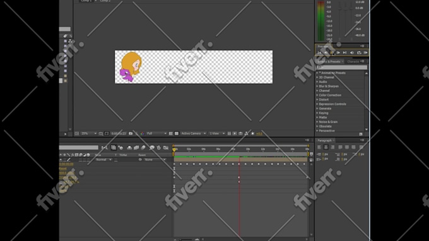
Task: Open Active Camera view dropdown
Action: pos(193,133)
